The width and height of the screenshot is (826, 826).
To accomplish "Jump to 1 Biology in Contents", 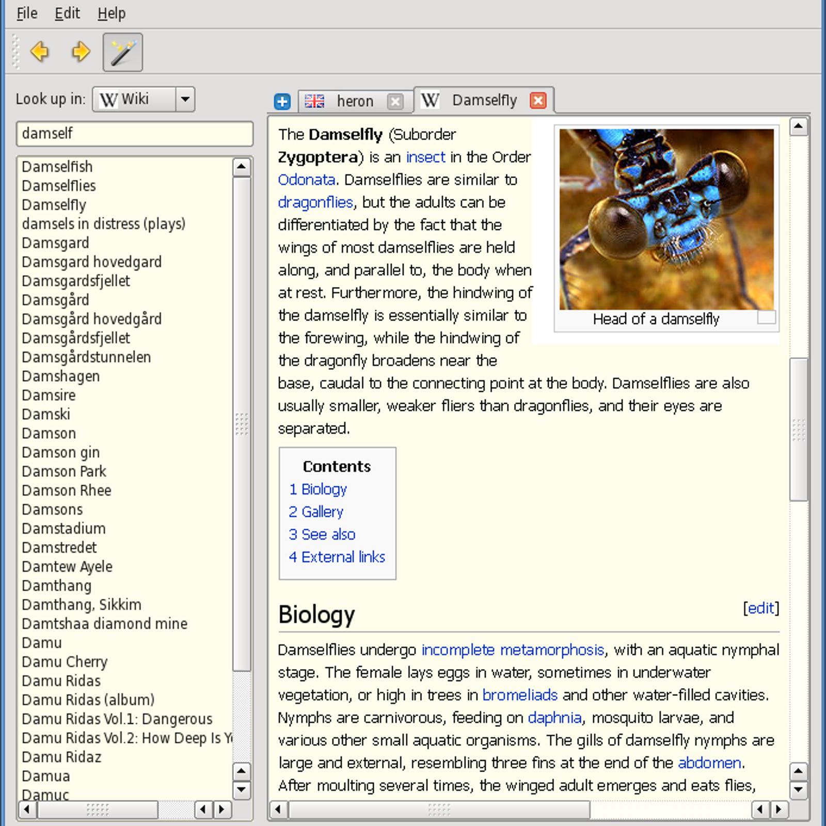I will click(318, 489).
